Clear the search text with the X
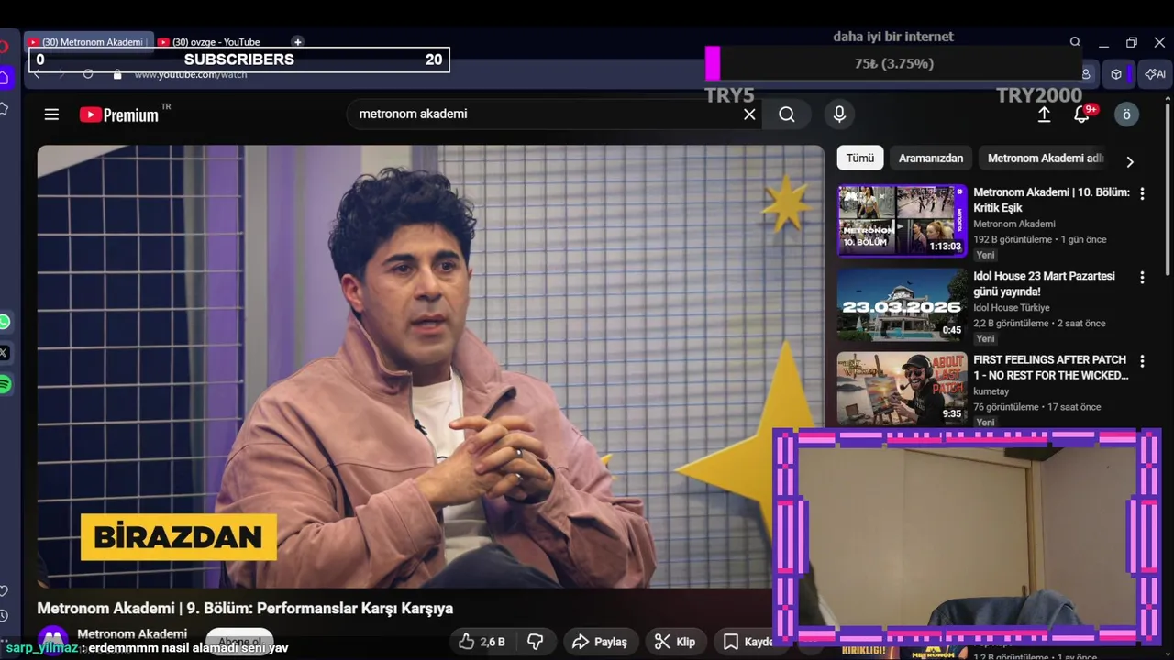This screenshot has height=660, width=1174. coord(749,115)
